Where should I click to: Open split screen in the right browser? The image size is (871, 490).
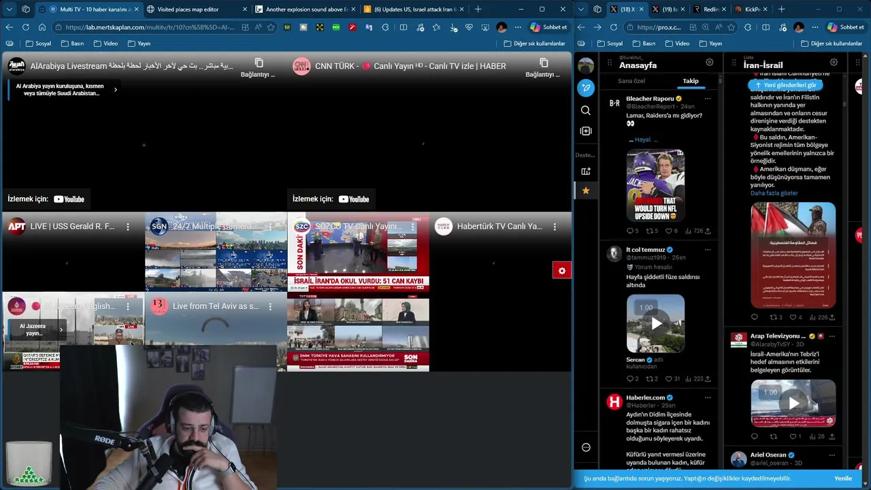(x=766, y=27)
